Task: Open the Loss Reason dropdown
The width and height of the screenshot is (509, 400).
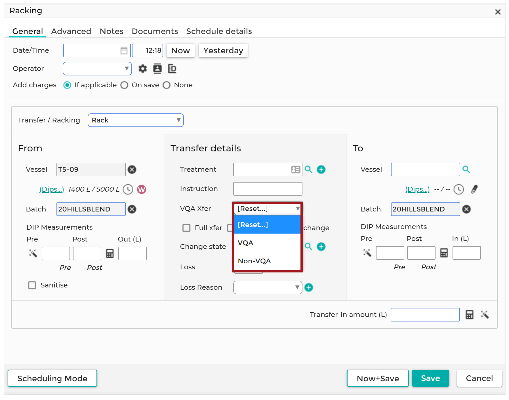Action: click(x=268, y=287)
